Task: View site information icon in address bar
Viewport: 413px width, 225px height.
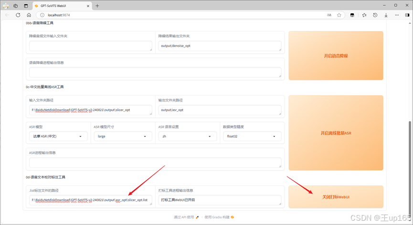Action: coord(42,15)
